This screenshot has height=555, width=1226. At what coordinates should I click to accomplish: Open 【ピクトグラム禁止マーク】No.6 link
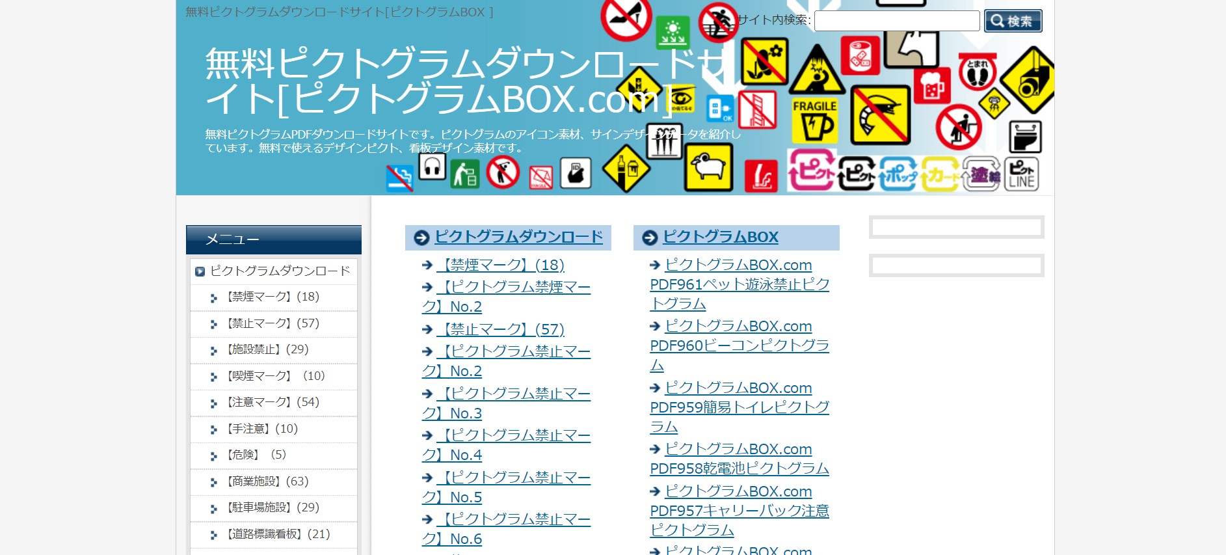[x=506, y=529]
